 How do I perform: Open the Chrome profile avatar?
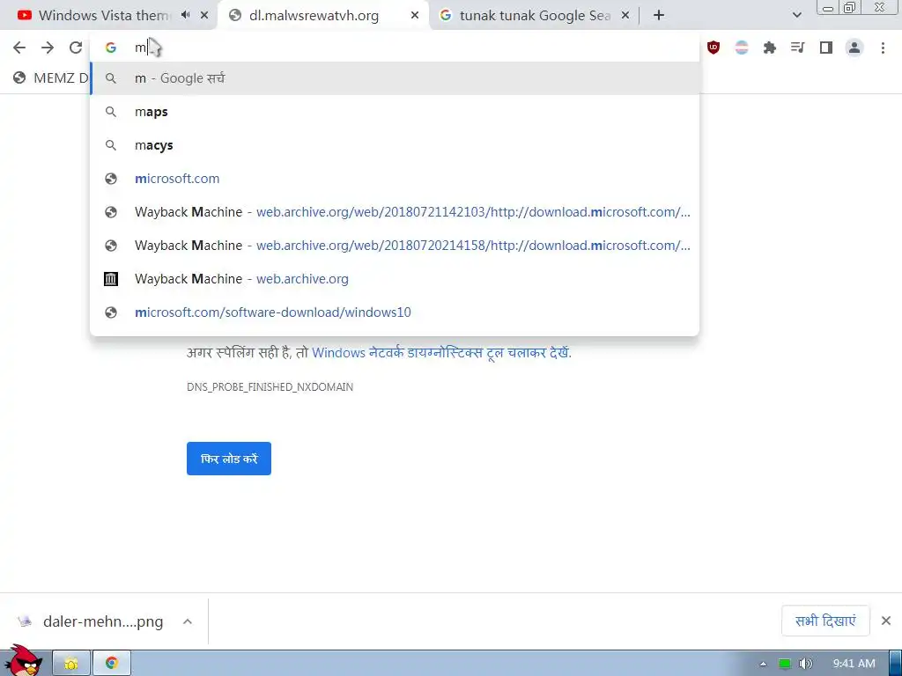[854, 48]
